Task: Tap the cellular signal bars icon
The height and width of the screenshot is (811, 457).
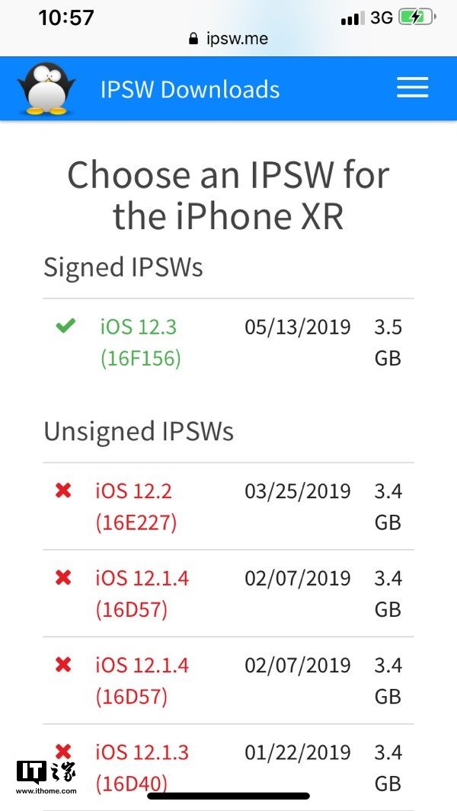Action: 352,18
